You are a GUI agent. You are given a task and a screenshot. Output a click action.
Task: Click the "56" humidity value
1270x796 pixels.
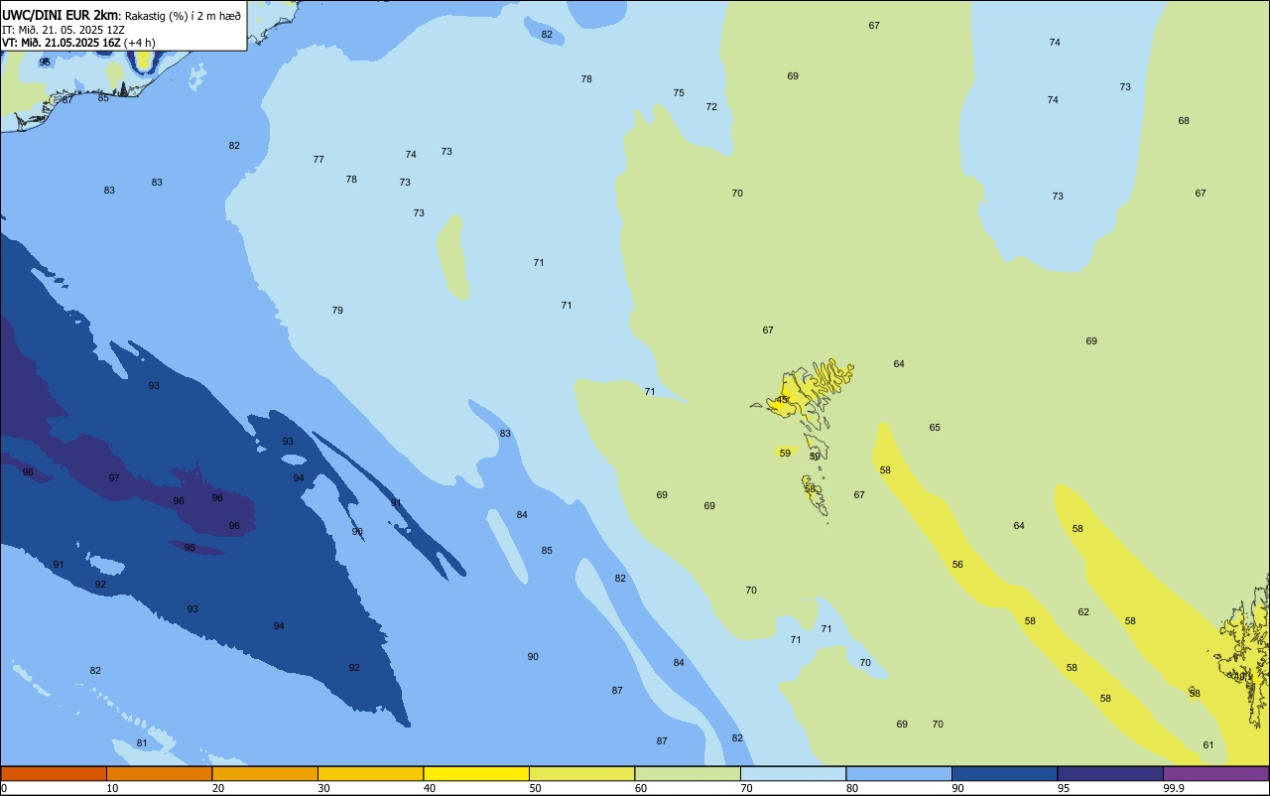point(957,565)
